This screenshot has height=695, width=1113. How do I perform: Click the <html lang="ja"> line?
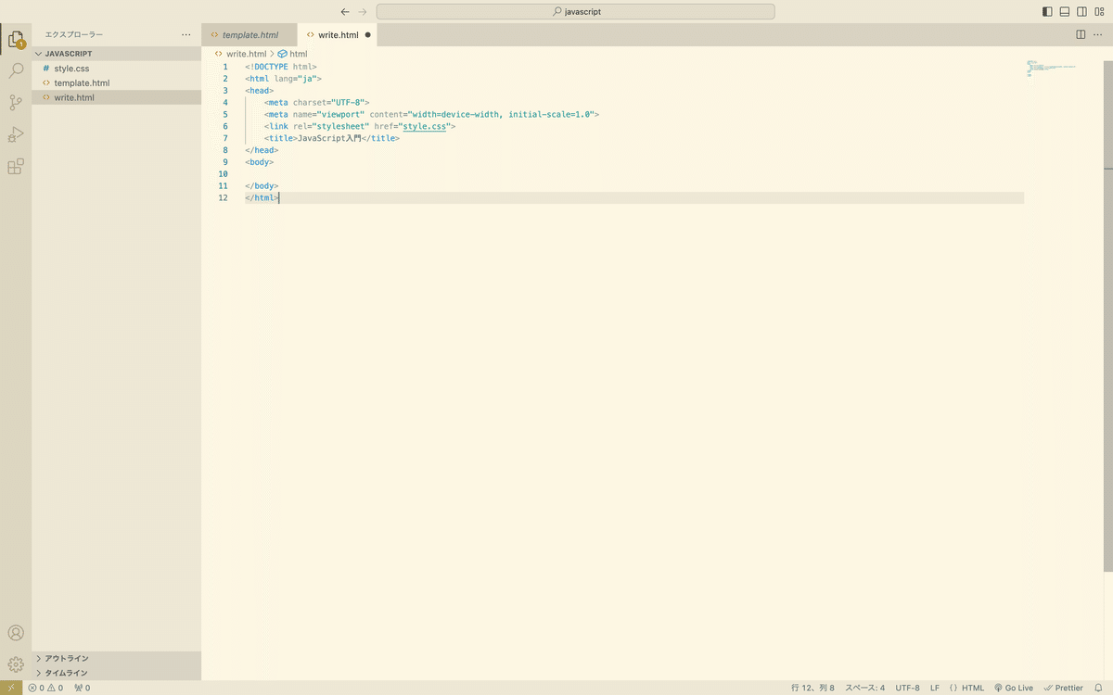pyautogui.click(x=283, y=79)
